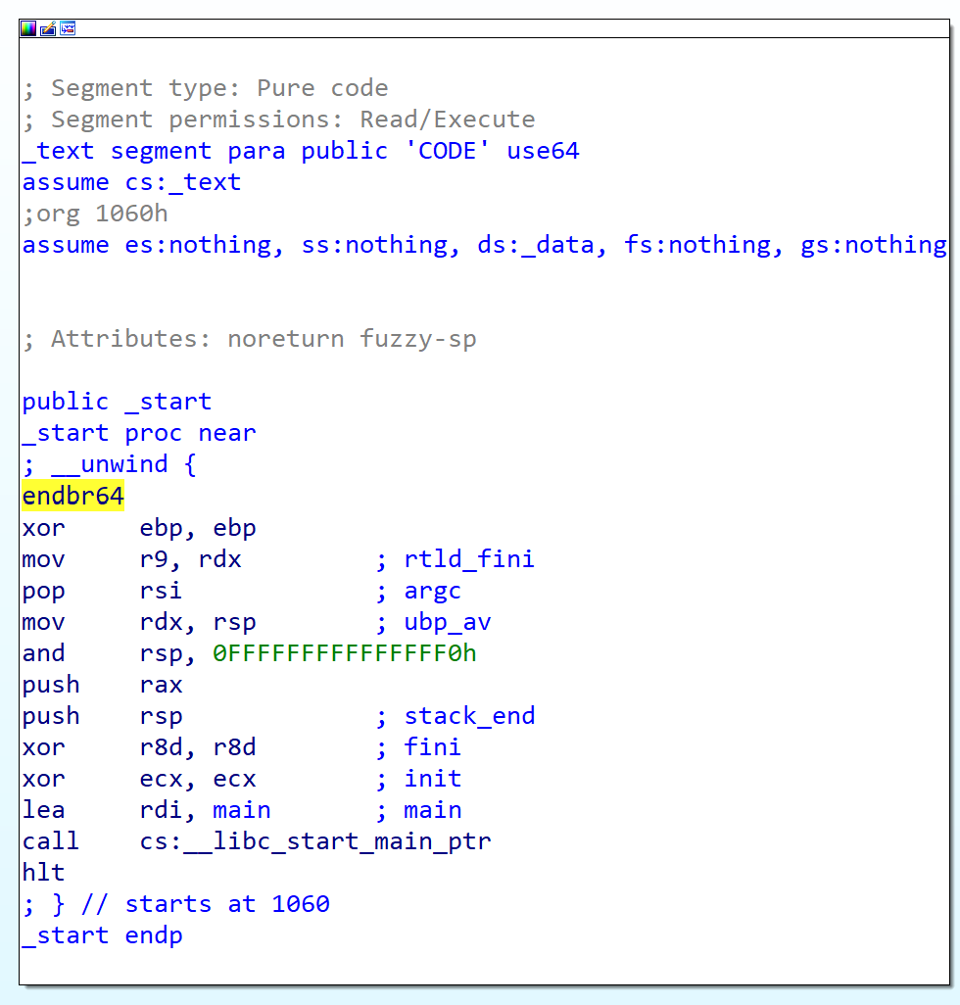Click the main operand in lea instruction

(242, 810)
